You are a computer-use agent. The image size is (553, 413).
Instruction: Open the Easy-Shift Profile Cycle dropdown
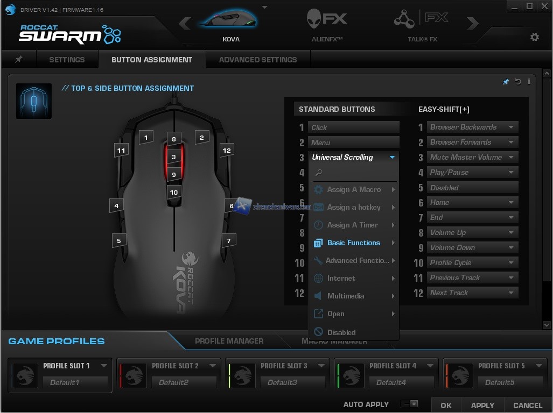pyautogui.click(x=510, y=263)
